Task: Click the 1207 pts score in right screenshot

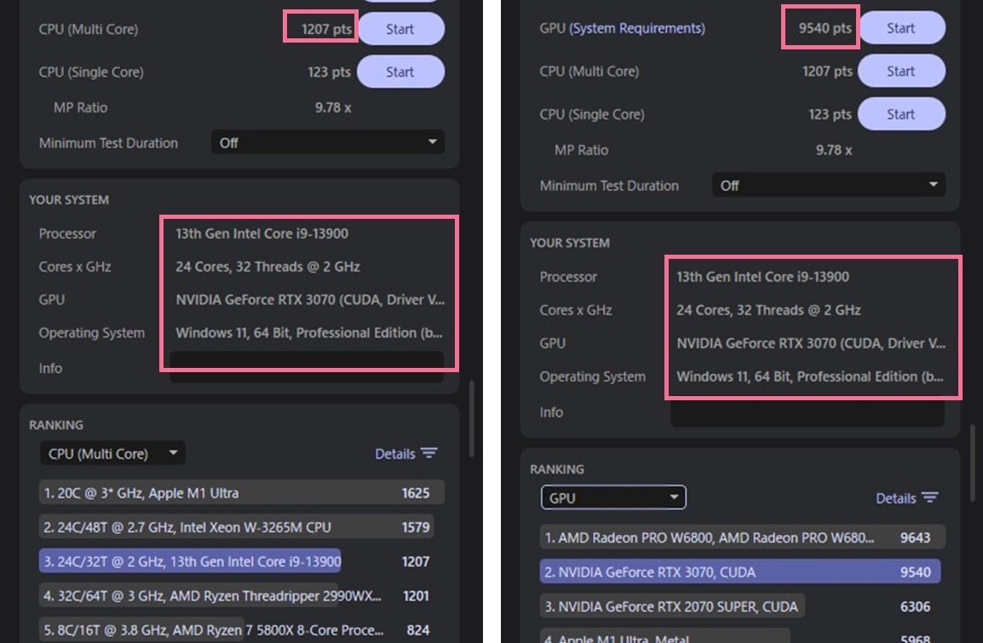Action: (827, 72)
